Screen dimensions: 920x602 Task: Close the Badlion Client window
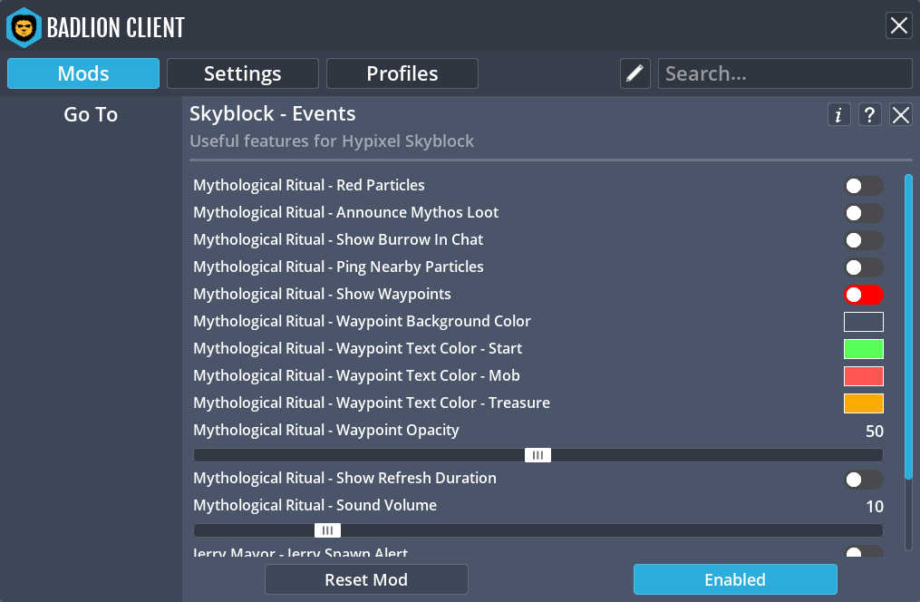(899, 25)
